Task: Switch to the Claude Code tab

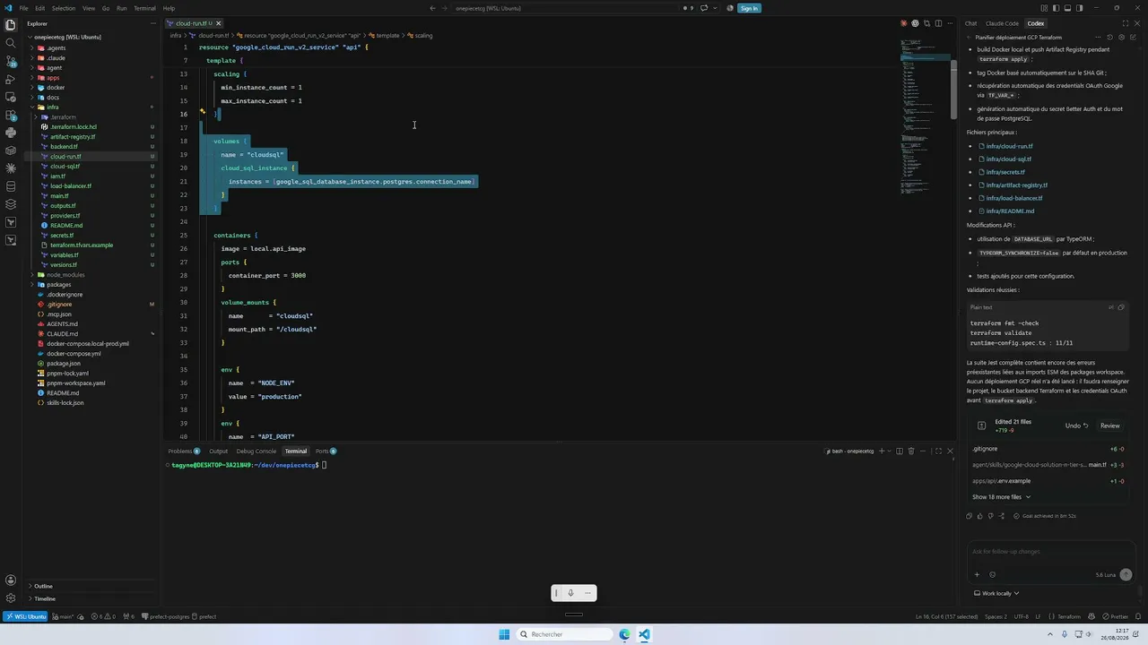Action: click(1002, 23)
